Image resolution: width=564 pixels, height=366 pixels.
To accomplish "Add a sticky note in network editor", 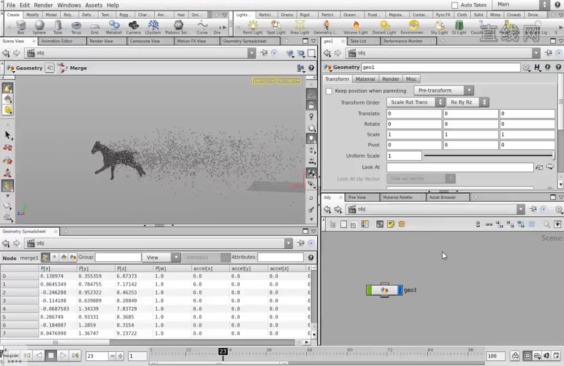I will [x=391, y=224].
